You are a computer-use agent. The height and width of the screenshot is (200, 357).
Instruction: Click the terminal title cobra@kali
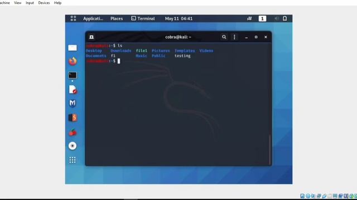point(178,37)
